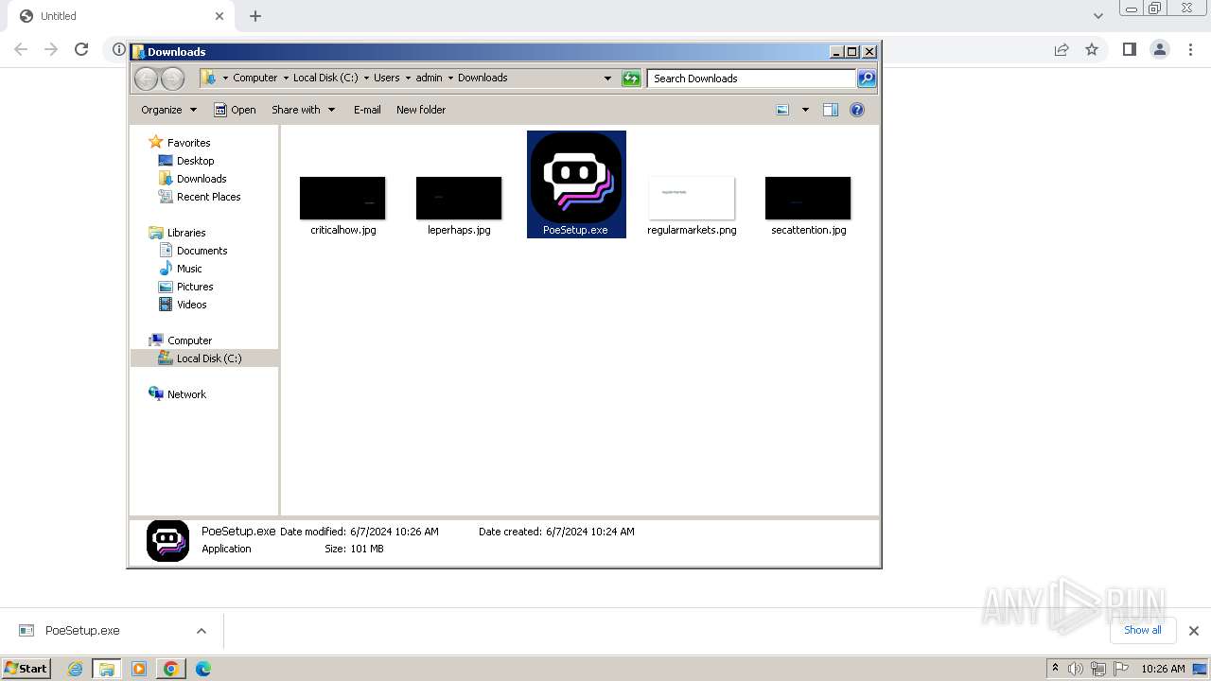Open PoeSetup.exe from the download bar
Image resolution: width=1211 pixels, height=681 pixels.
pos(82,631)
